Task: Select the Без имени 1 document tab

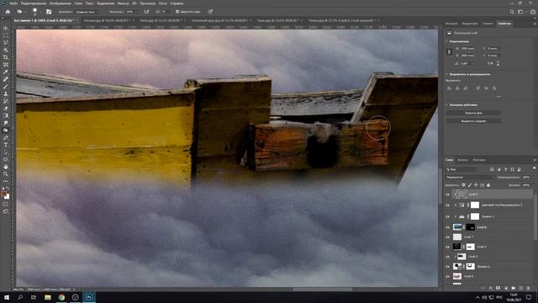Action: click(x=44, y=20)
